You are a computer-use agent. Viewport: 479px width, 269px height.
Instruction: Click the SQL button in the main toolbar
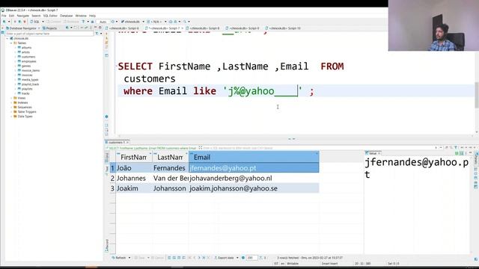tap(35, 22)
